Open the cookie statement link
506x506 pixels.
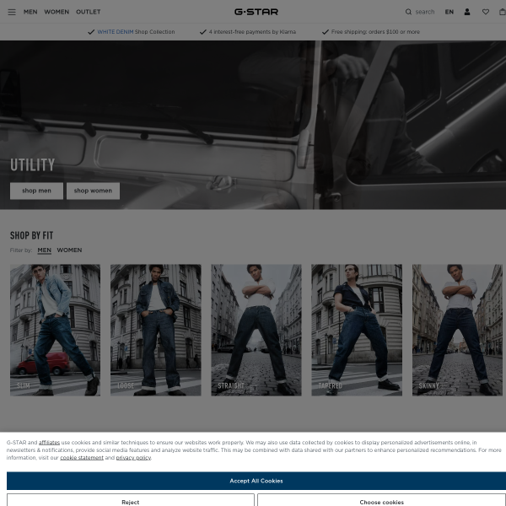[81, 458]
